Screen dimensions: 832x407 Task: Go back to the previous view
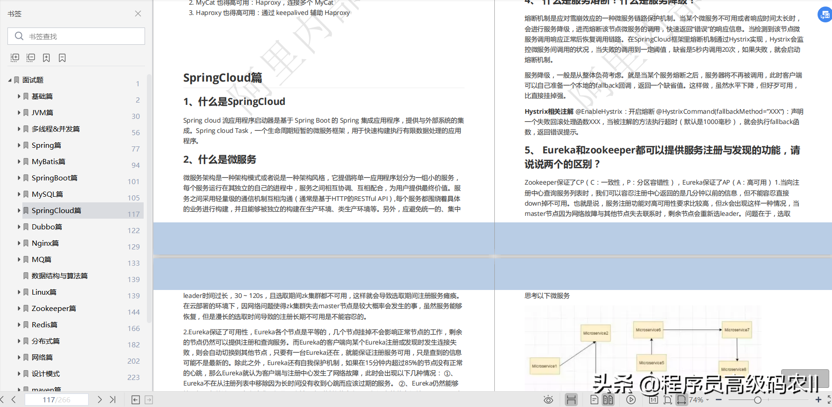136,400
